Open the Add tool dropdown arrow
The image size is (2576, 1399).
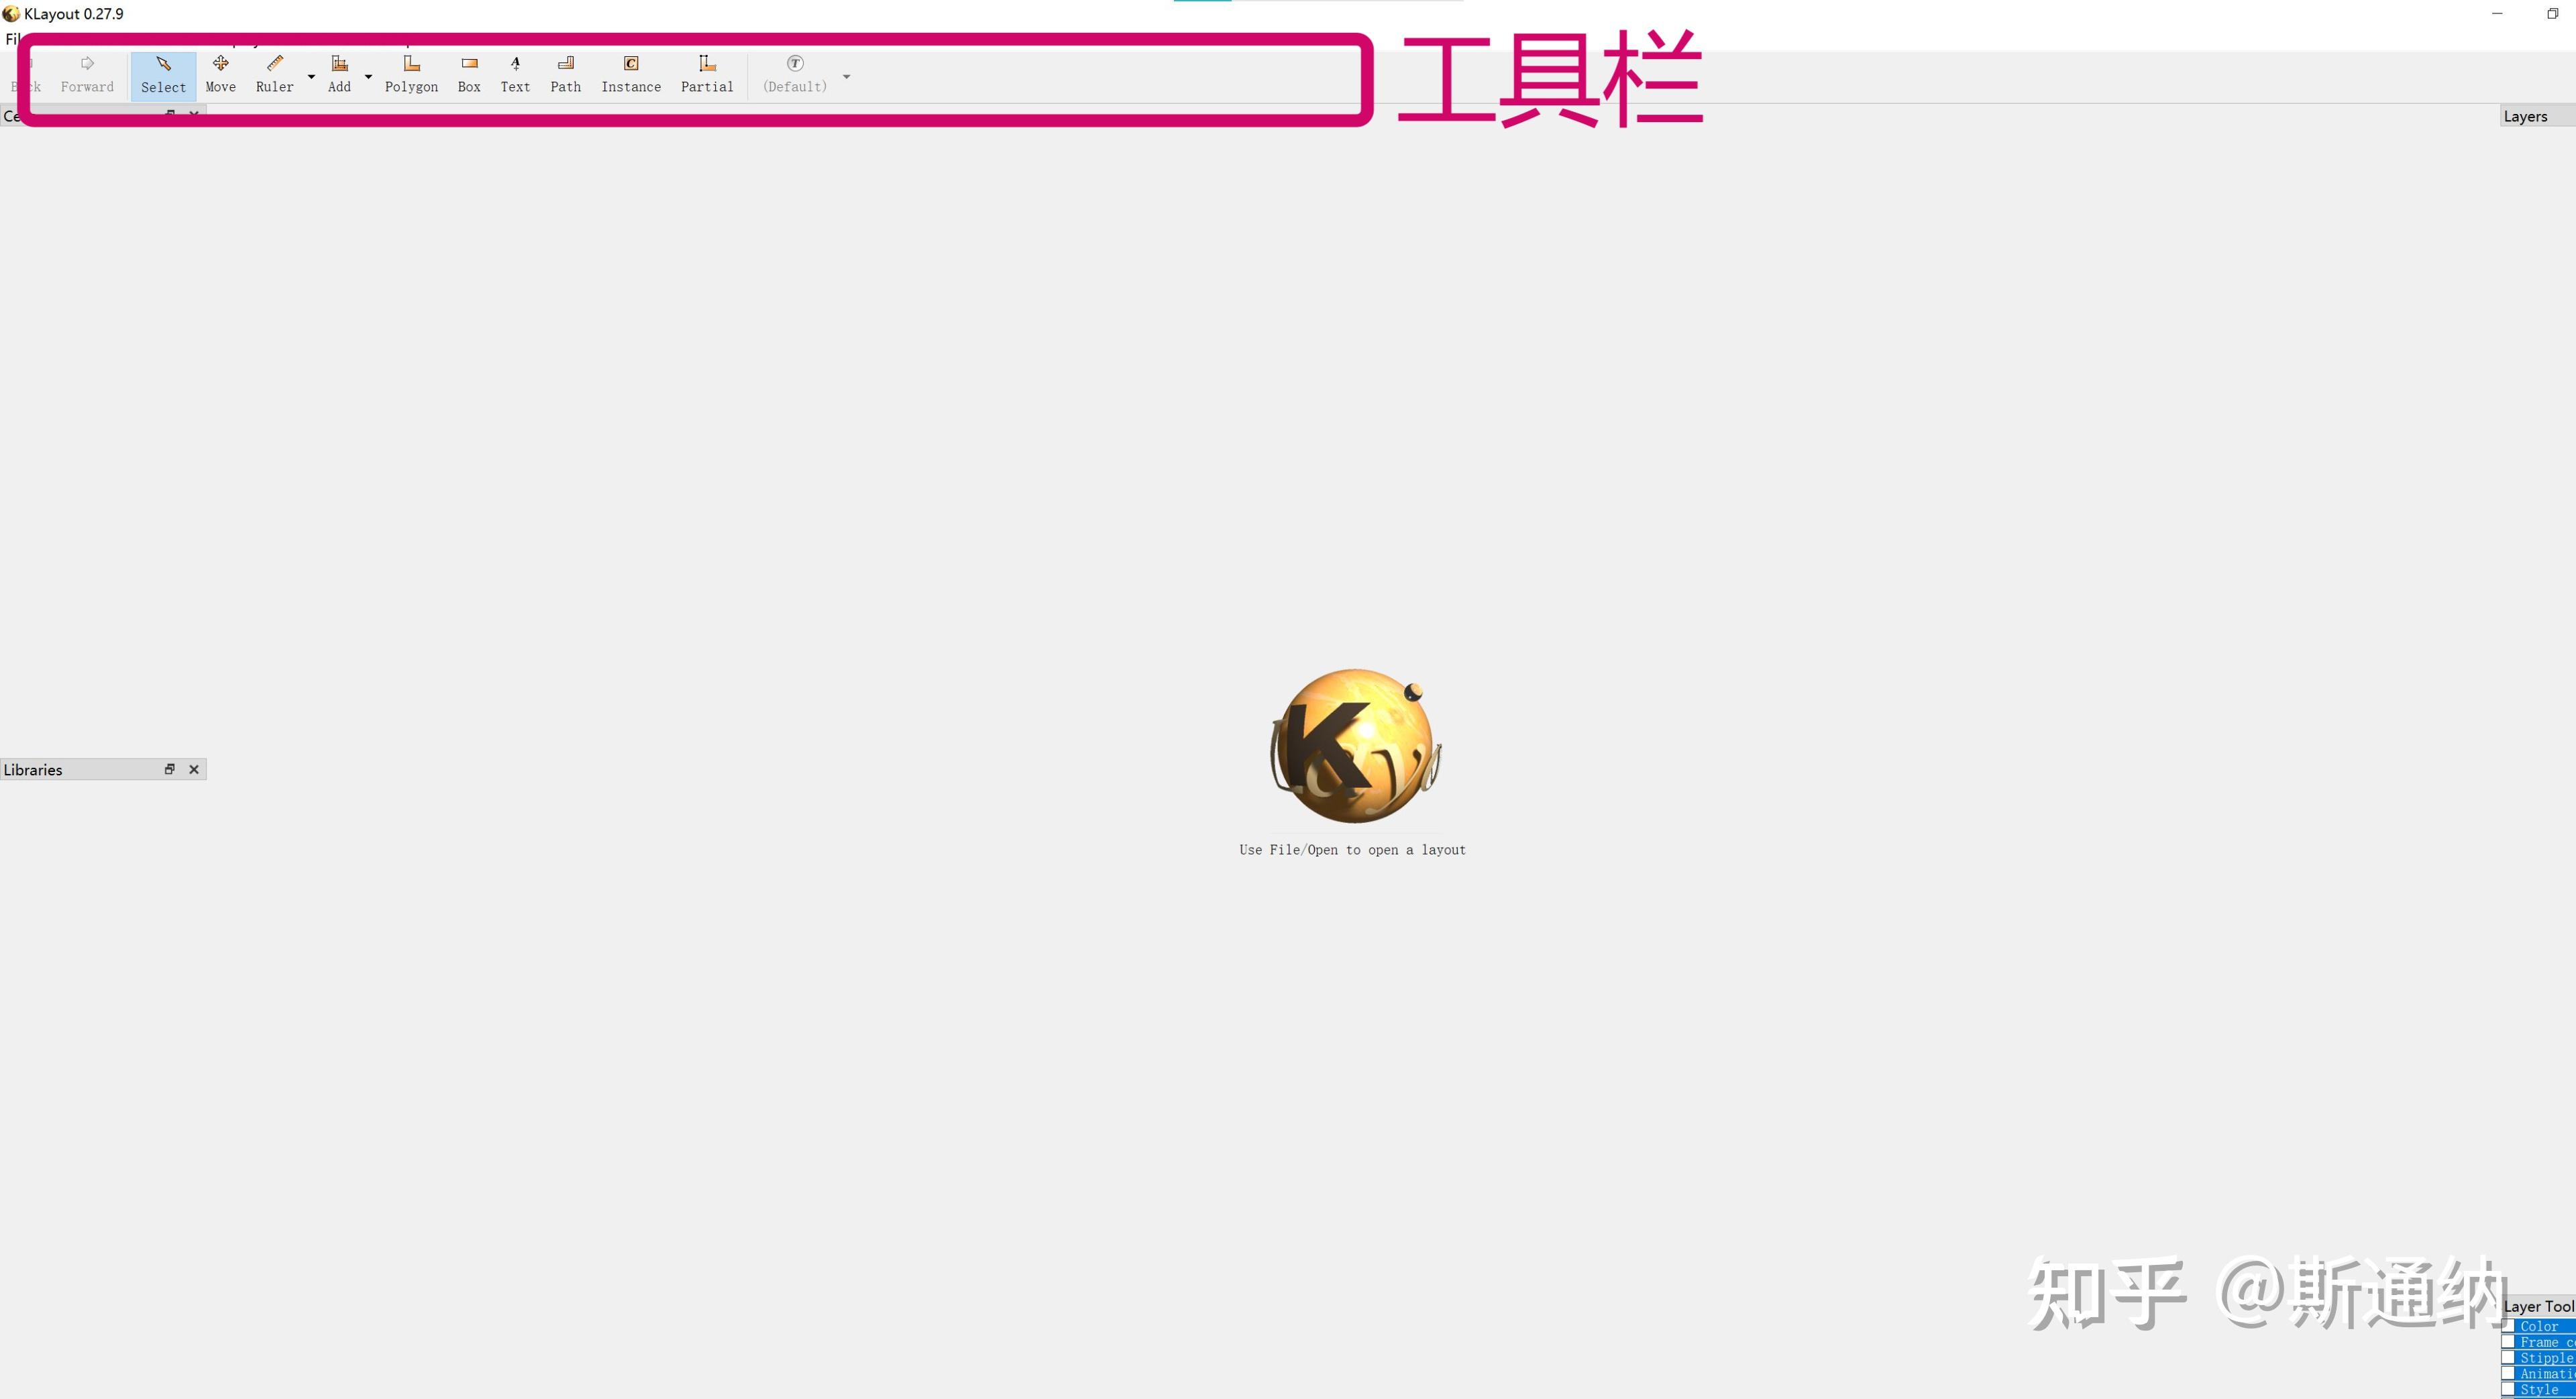368,77
